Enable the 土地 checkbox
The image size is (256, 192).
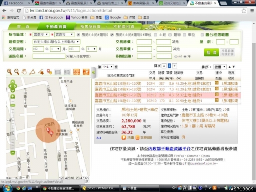pos(156,35)
